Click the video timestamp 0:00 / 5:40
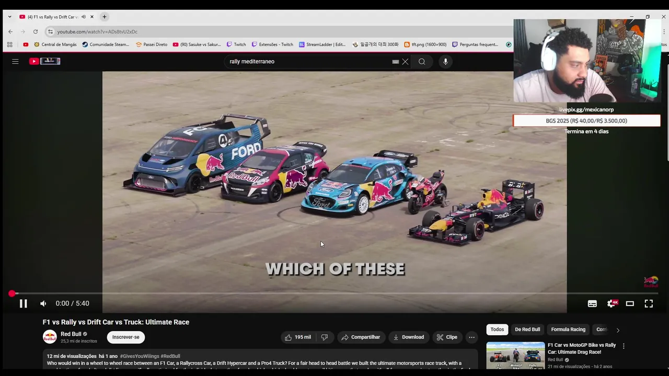 (x=72, y=303)
